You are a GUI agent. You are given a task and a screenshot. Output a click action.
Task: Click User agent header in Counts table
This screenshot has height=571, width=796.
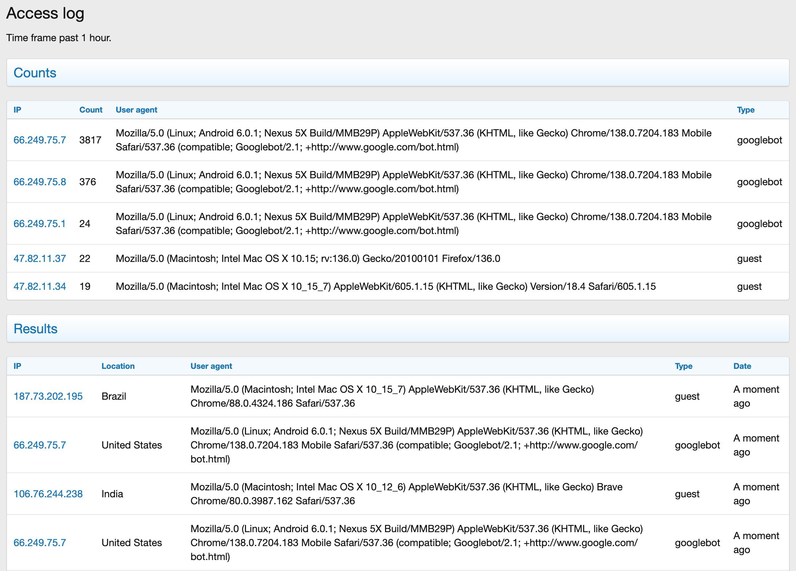136,110
